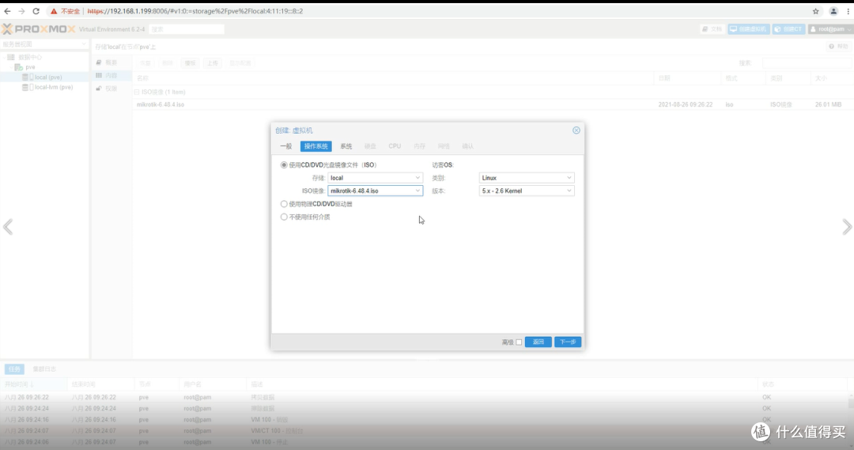Image resolution: width=854 pixels, height=450 pixels.
Task: Click the 返回 button
Action: tap(538, 342)
